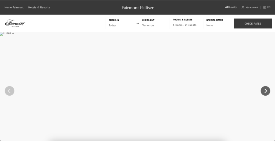Go to Home Fairmont
The image size is (275, 141).
(14, 7)
